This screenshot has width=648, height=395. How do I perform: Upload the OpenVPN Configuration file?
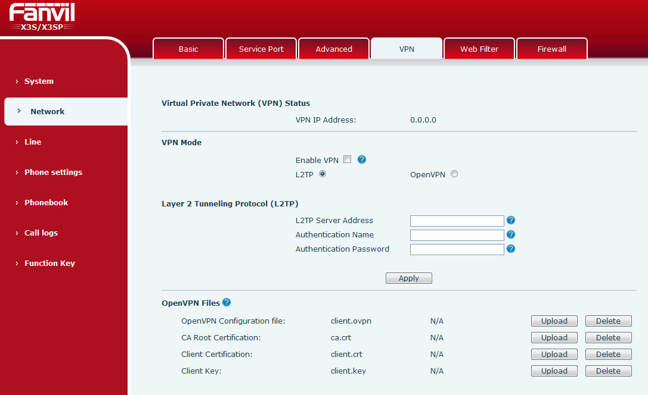click(x=554, y=321)
